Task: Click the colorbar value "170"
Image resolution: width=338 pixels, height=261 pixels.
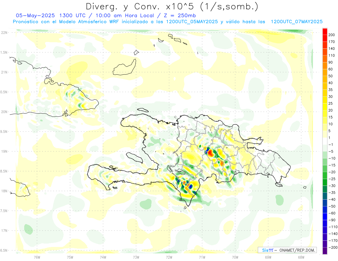Action: point(332,42)
